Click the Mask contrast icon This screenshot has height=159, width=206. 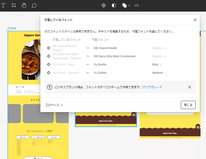click(114, 5)
